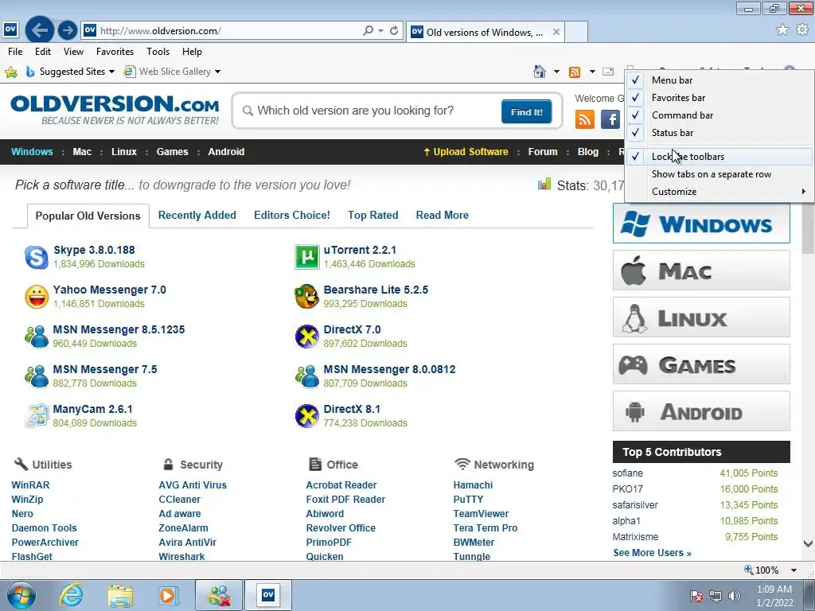
Task: Open the WinRAR link under Utilities
Action: 31,485
